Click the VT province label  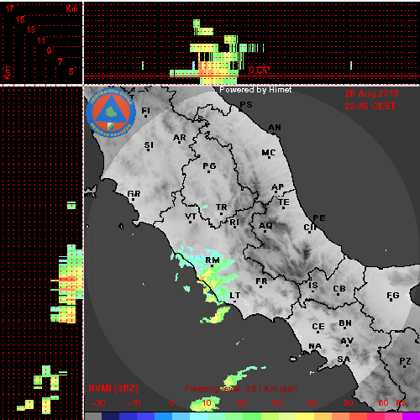pos(191,216)
